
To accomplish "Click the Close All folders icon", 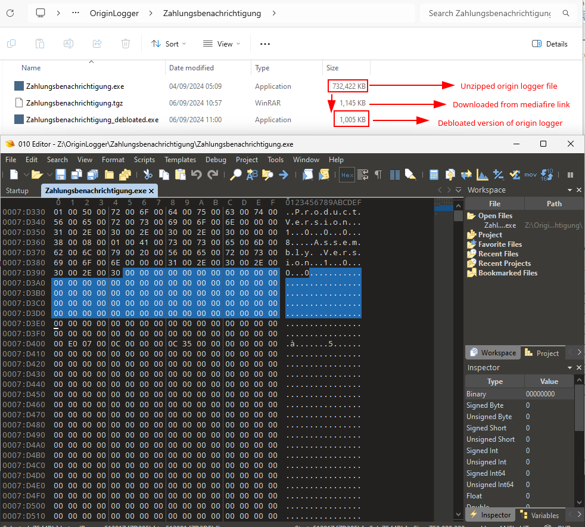I will (x=125, y=174).
